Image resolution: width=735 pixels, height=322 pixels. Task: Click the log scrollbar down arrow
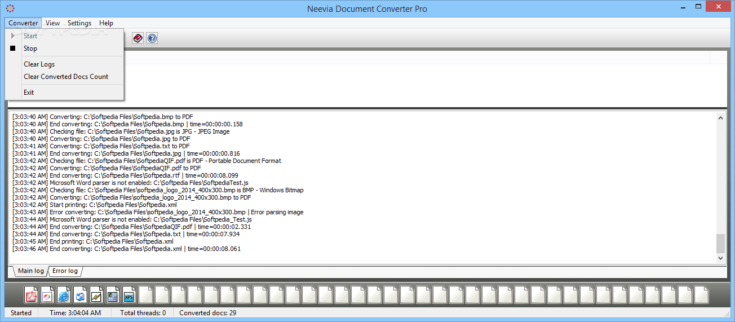[x=720, y=258]
